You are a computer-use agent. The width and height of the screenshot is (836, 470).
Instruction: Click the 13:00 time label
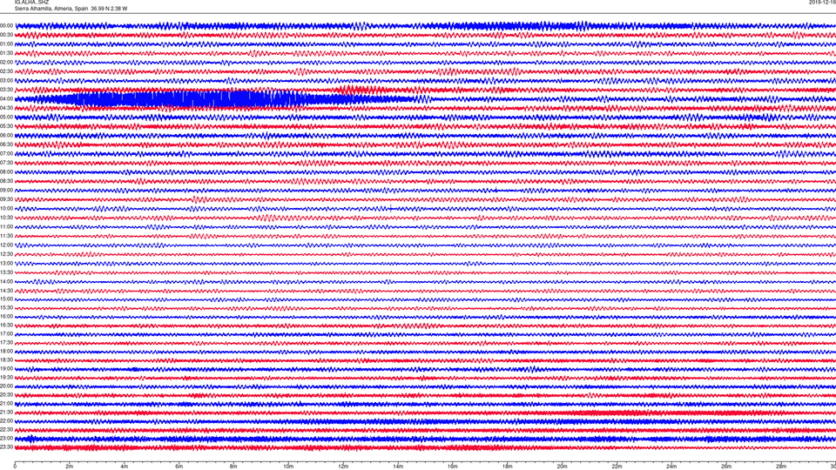[6, 263]
